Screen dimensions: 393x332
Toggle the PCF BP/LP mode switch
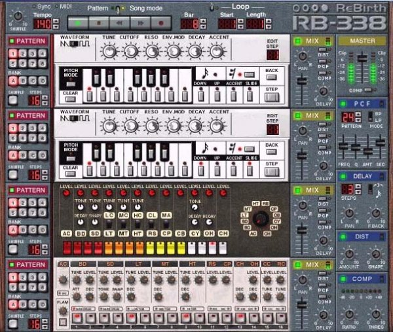(x=370, y=117)
